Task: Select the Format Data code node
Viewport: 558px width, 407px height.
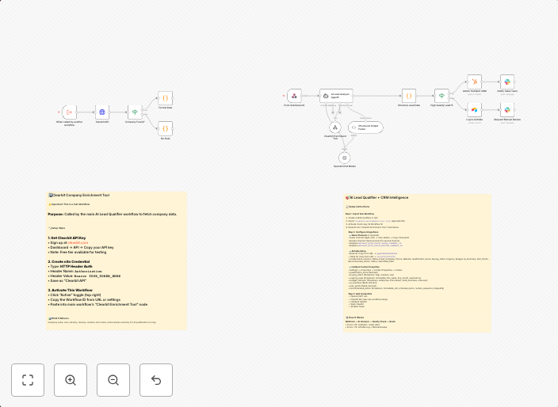Action: point(165,98)
